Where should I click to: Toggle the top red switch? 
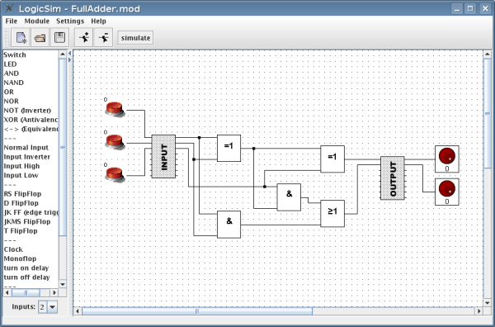click(x=115, y=109)
